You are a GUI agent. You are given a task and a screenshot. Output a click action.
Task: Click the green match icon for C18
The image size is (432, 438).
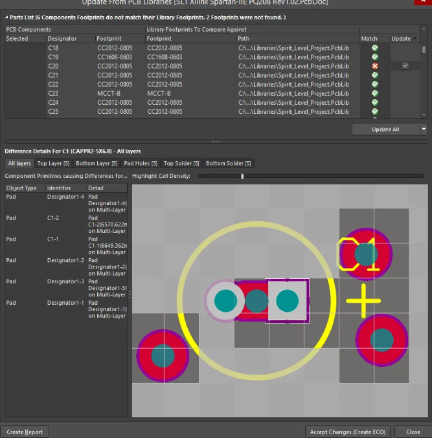click(374, 48)
